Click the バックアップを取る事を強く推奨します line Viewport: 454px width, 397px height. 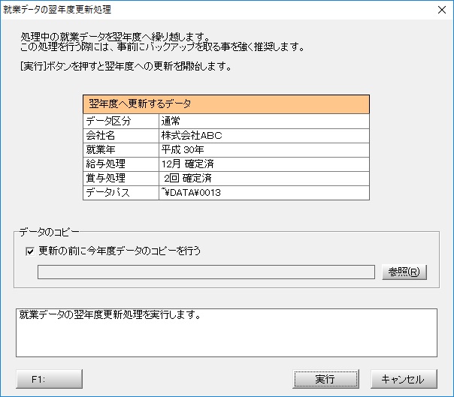[162, 47]
